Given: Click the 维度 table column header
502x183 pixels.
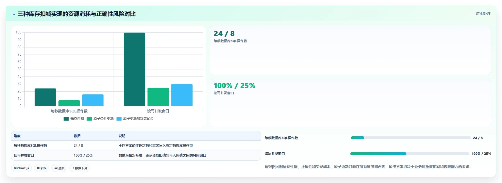Looking at the screenshot, I should tap(17, 136).
